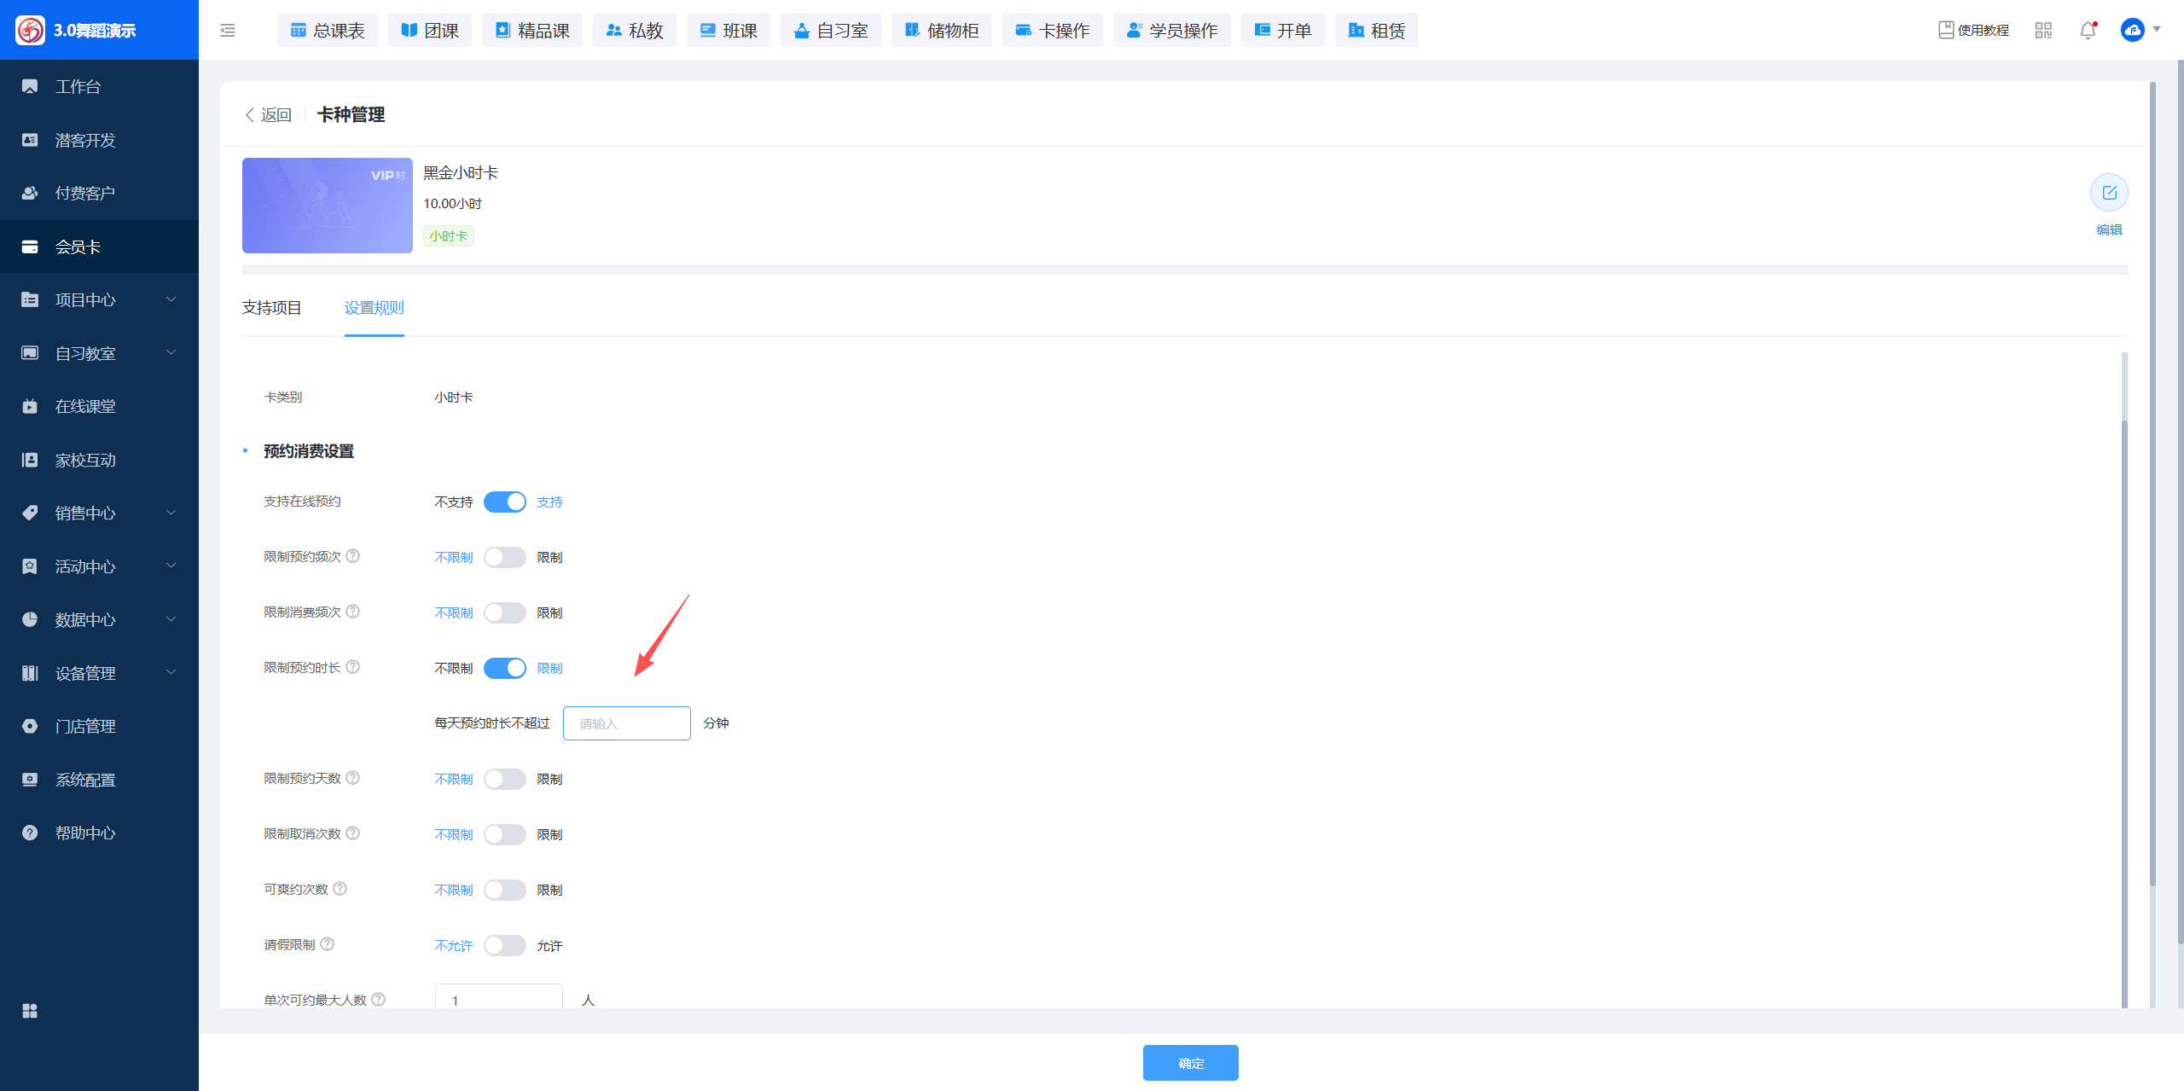Open the user avatar dropdown arrow
This screenshot has height=1091, width=2184.
click(x=2158, y=30)
